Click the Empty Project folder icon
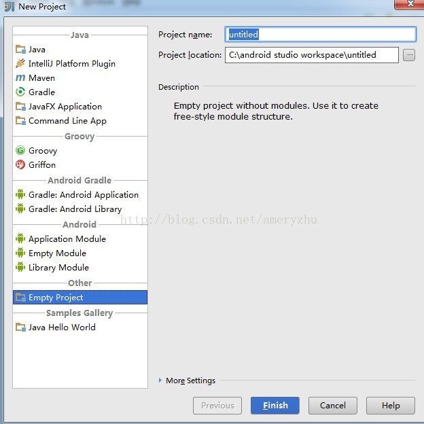 point(20,297)
